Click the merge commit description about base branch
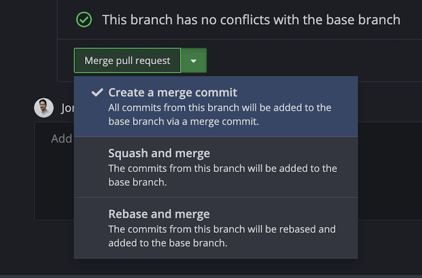Viewport: 422px width, 278px height. point(219,114)
